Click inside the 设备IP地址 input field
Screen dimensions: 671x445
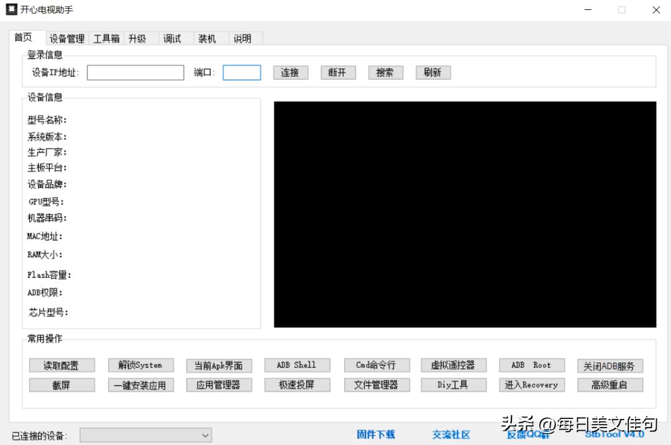click(135, 72)
